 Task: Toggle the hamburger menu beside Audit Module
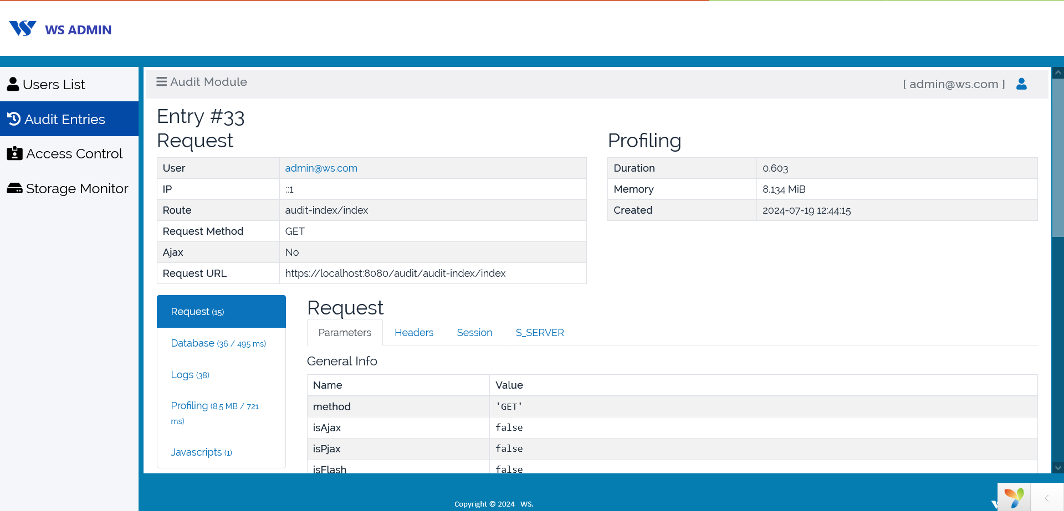161,82
